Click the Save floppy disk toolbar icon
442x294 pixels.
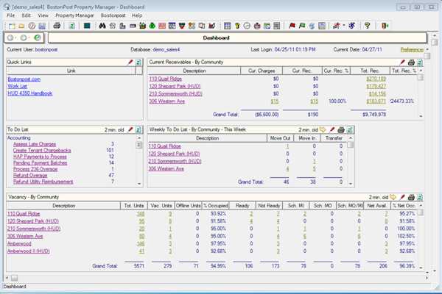coord(42,26)
